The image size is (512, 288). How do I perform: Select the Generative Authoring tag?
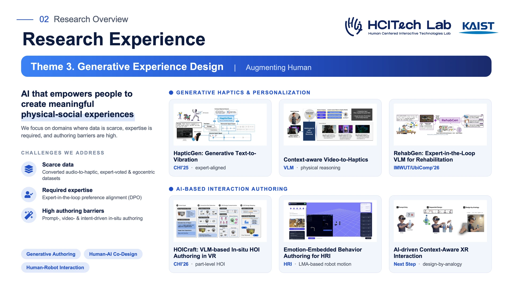[x=51, y=254]
